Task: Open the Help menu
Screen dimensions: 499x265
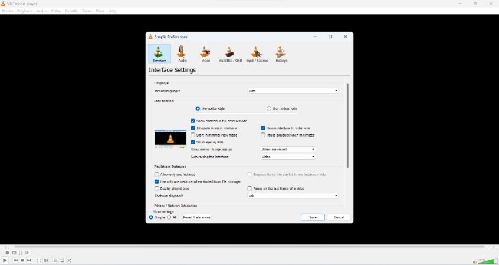Action: pyautogui.click(x=112, y=11)
